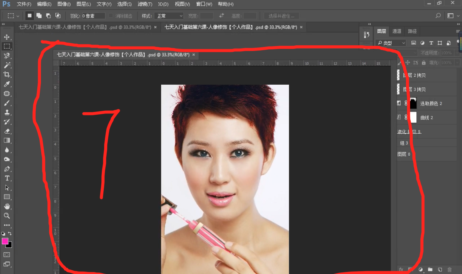Image resolution: width=462 pixels, height=274 pixels.
Task: Select the Crop tool
Action: 6,75
